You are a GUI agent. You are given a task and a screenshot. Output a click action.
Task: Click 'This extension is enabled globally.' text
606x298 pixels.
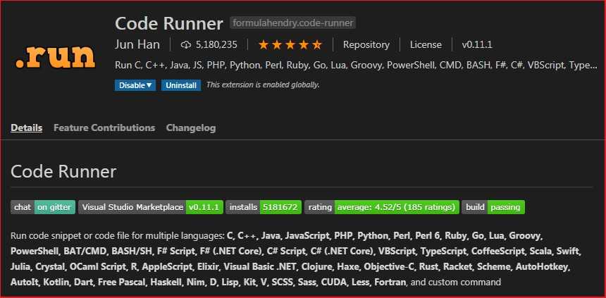point(263,85)
